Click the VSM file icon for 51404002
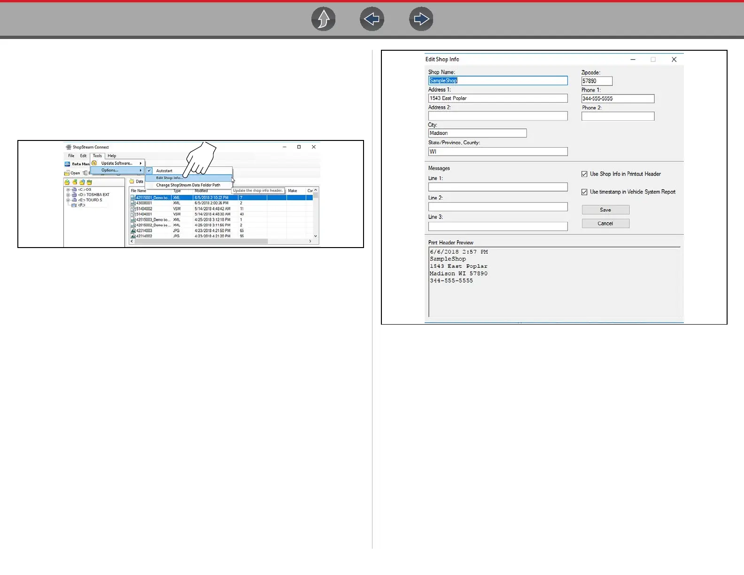The height and width of the screenshot is (575, 744). point(133,209)
